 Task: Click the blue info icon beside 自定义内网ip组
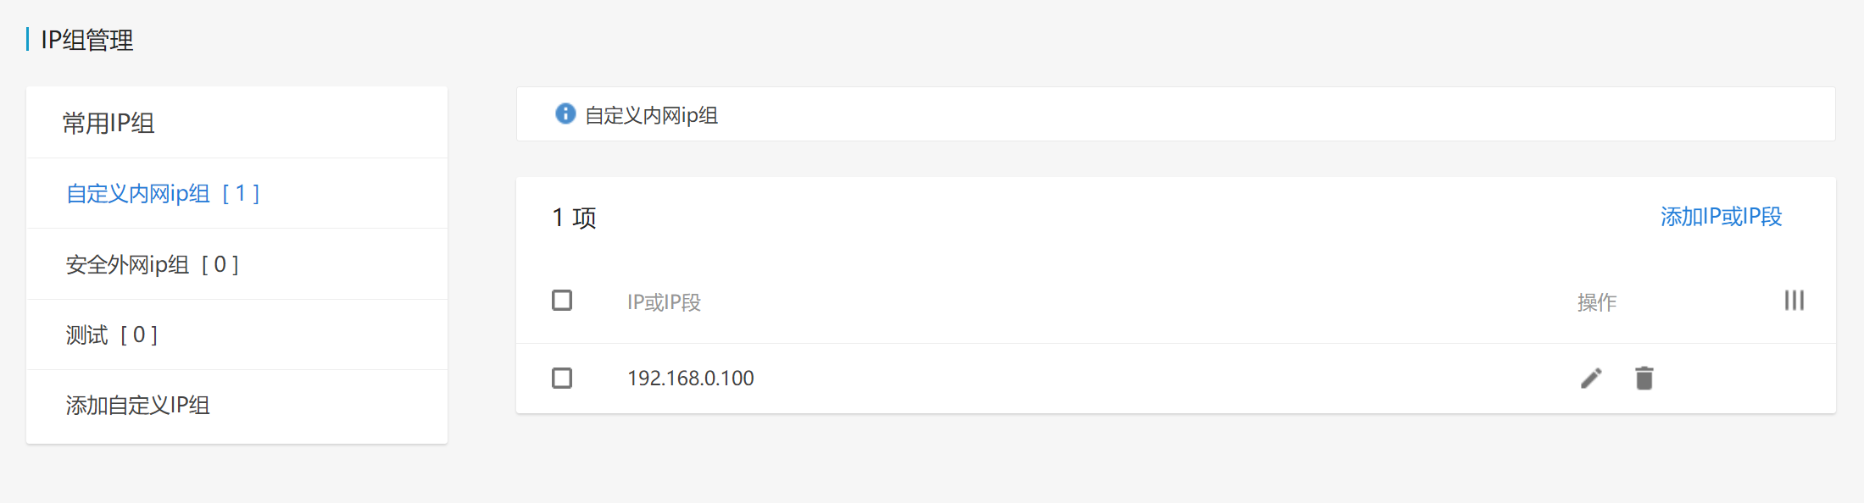tap(565, 114)
